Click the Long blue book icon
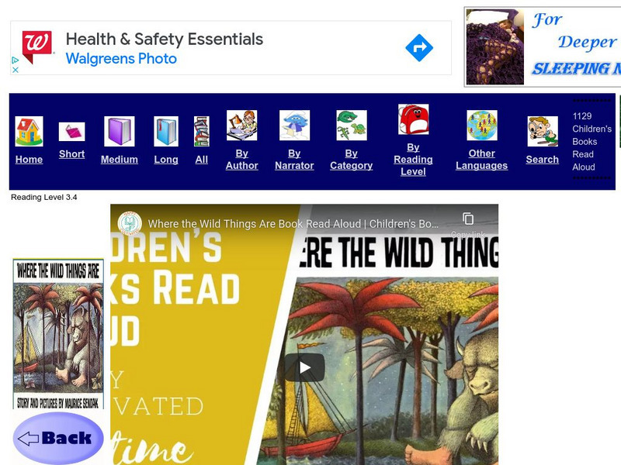This screenshot has height=465, width=621. (x=166, y=131)
